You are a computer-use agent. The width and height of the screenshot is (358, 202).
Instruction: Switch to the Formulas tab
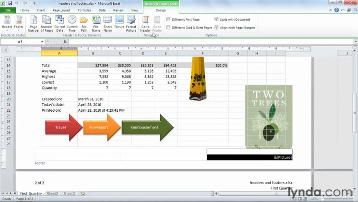[x=84, y=10]
